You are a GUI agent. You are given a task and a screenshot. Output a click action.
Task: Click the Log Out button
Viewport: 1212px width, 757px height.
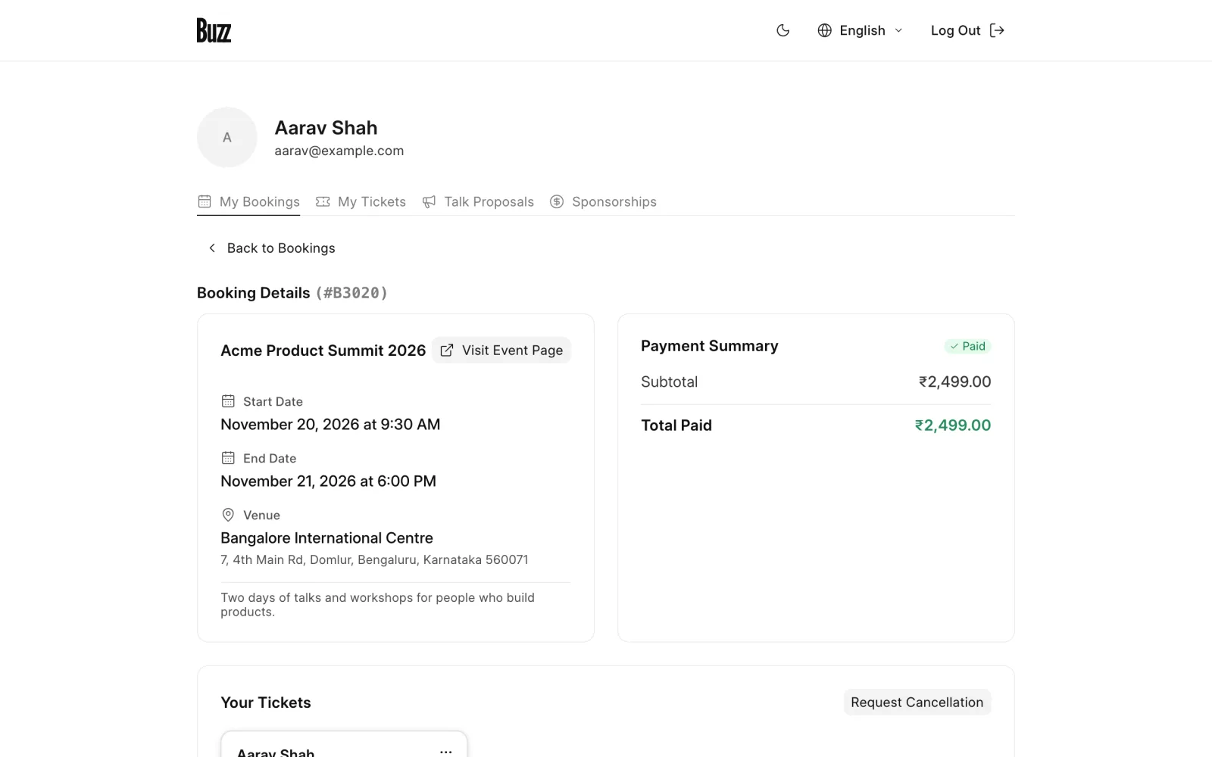(x=967, y=30)
